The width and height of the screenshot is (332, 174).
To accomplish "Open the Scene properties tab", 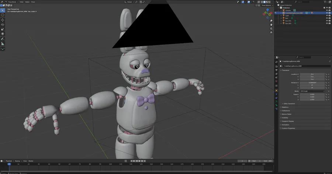I will (x=276, y=77).
